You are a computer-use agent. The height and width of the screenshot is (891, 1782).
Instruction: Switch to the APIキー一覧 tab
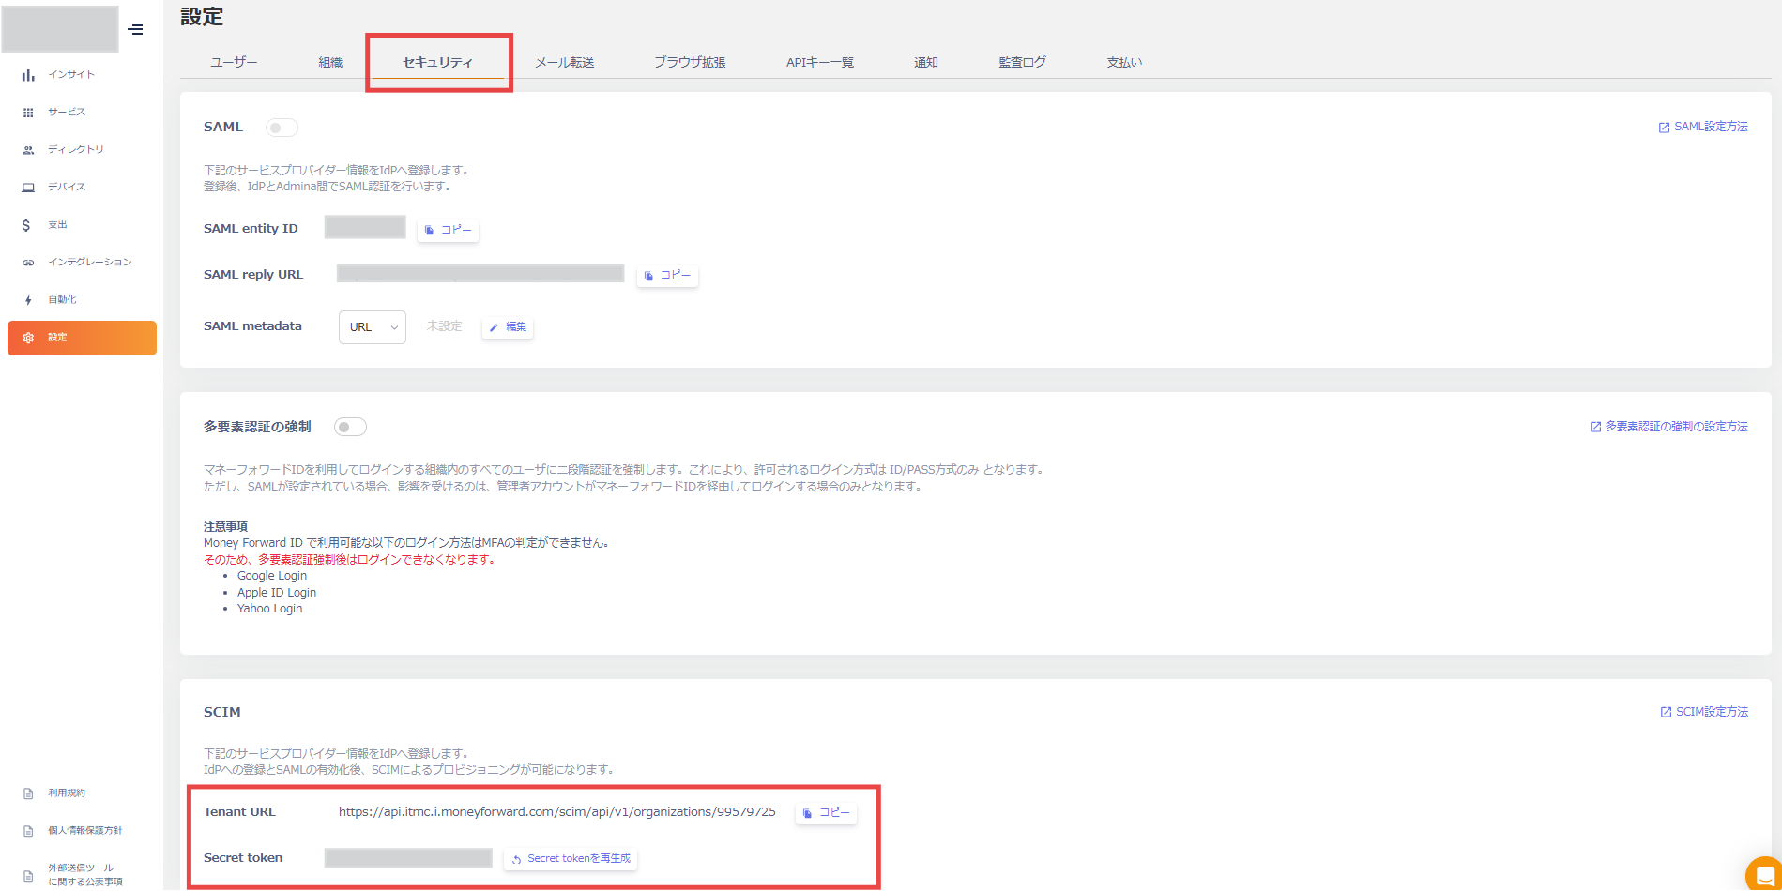820,63
